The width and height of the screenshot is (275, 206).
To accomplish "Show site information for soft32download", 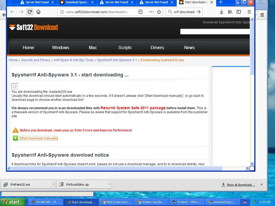I will [62, 12].
